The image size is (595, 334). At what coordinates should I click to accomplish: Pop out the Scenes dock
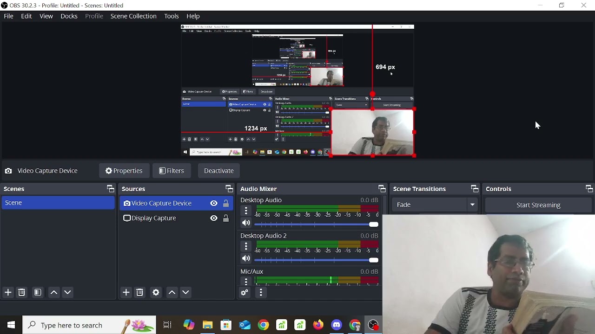(x=110, y=189)
